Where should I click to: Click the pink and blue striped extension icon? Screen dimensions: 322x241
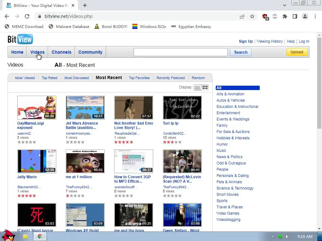[x=275, y=16]
